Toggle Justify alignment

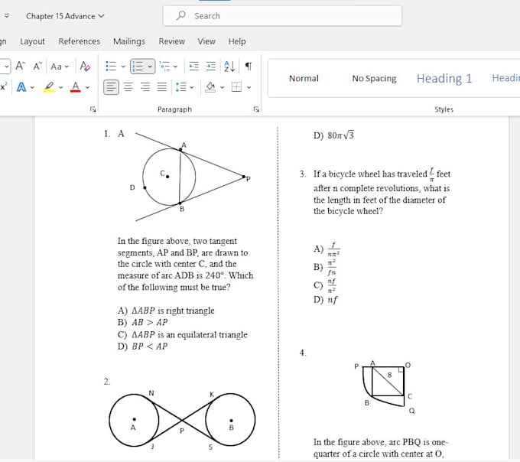[x=162, y=87]
